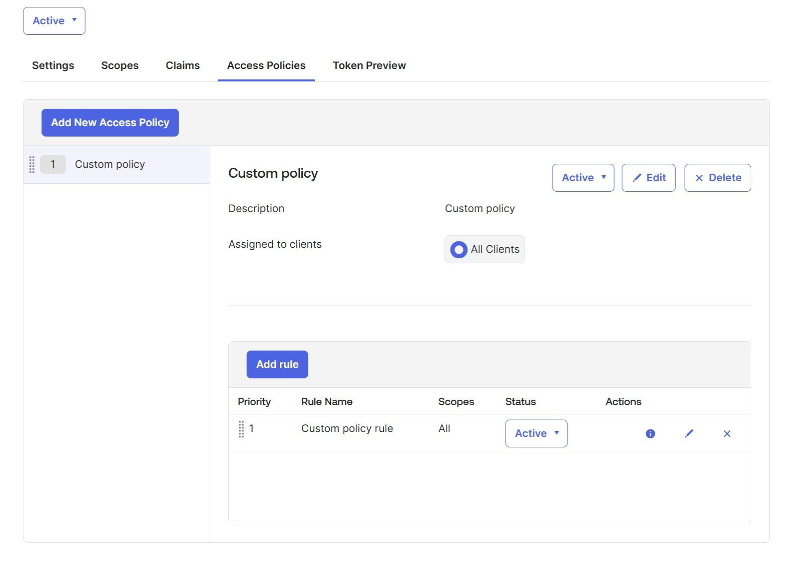Image resolution: width=794 pixels, height=575 pixels.
Task: Select the Access Policies tab
Action: [266, 66]
